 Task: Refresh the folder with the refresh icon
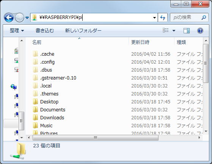pos(163,17)
